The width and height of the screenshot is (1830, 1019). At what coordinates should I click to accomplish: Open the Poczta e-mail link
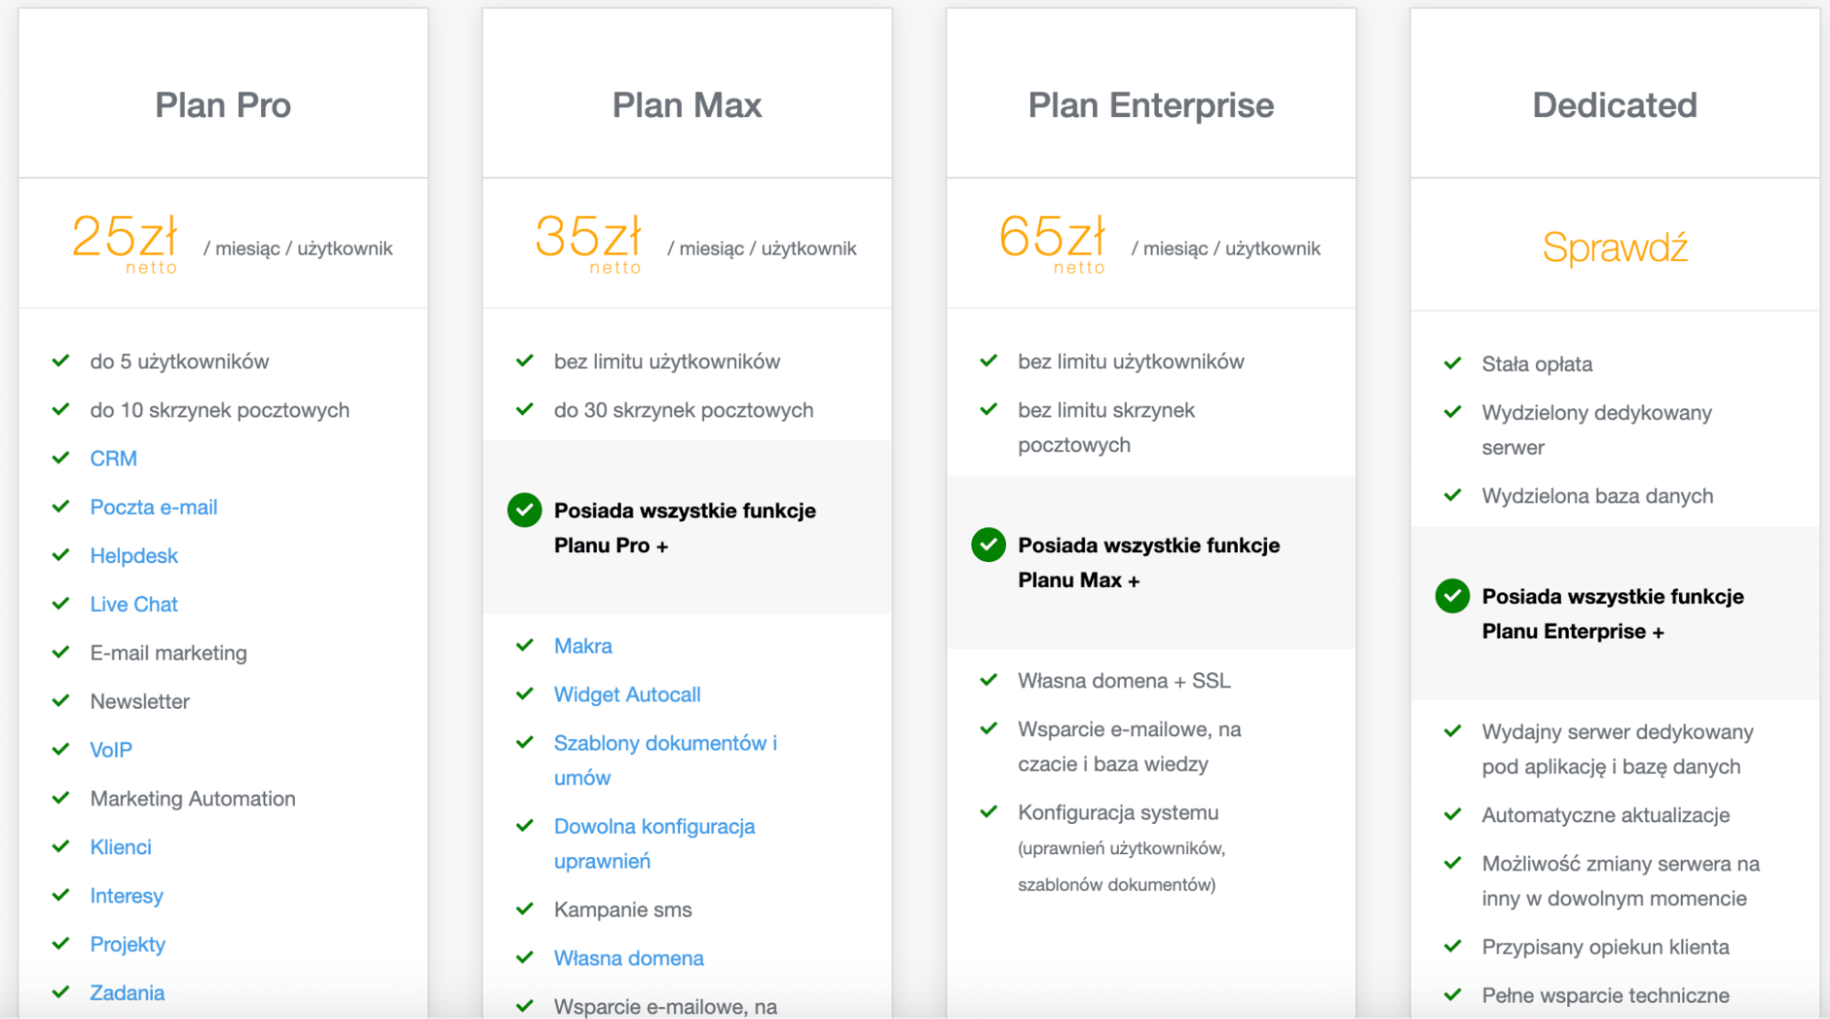coord(154,507)
